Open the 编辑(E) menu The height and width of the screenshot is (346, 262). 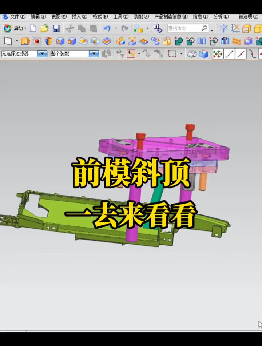(x=39, y=17)
